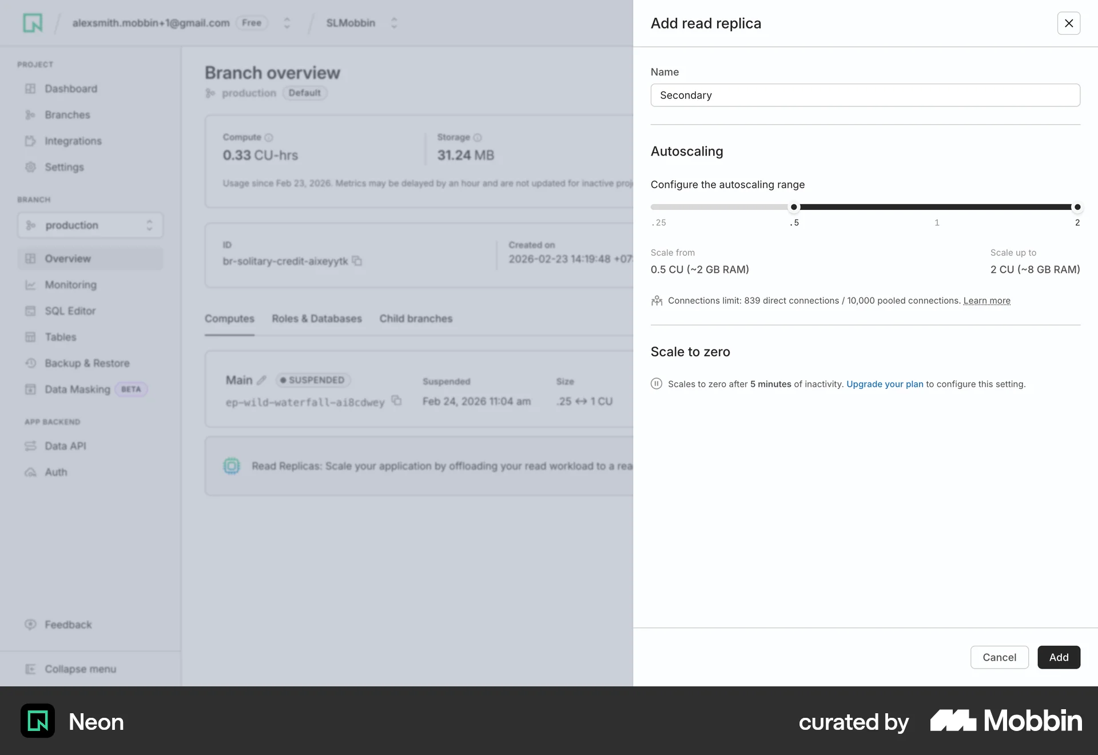The width and height of the screenshot is (1098, 755).
Task: Click the Monitoring chart icon
Action: (30, 285)
